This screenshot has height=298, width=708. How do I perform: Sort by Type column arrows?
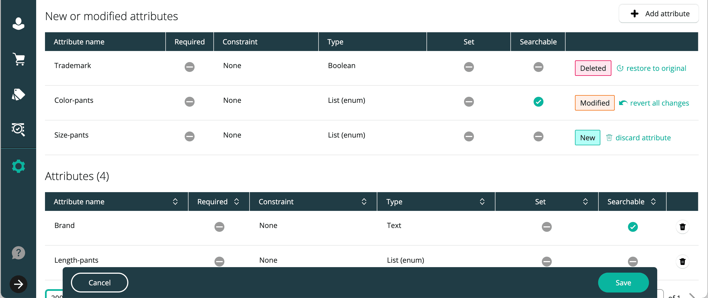[x=482, y=202]
